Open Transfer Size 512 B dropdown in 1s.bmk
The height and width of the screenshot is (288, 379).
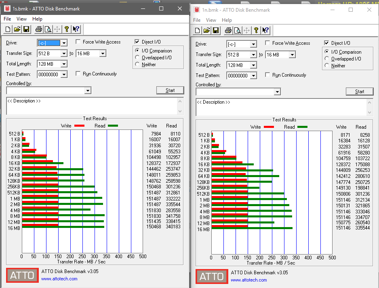pyautogui.click(x=64, y=54)
